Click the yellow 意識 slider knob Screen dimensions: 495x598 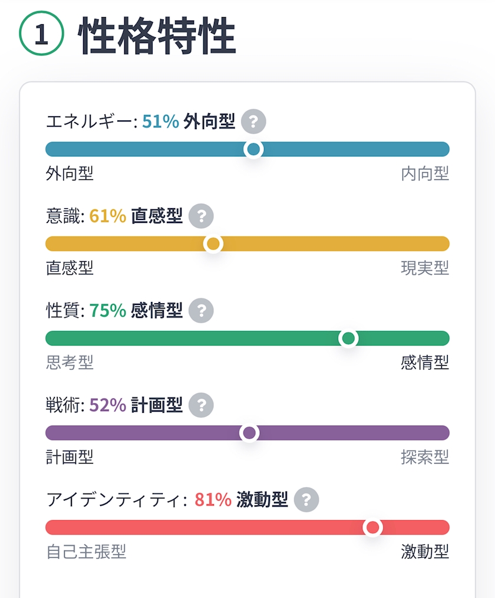tap(213, 244)
